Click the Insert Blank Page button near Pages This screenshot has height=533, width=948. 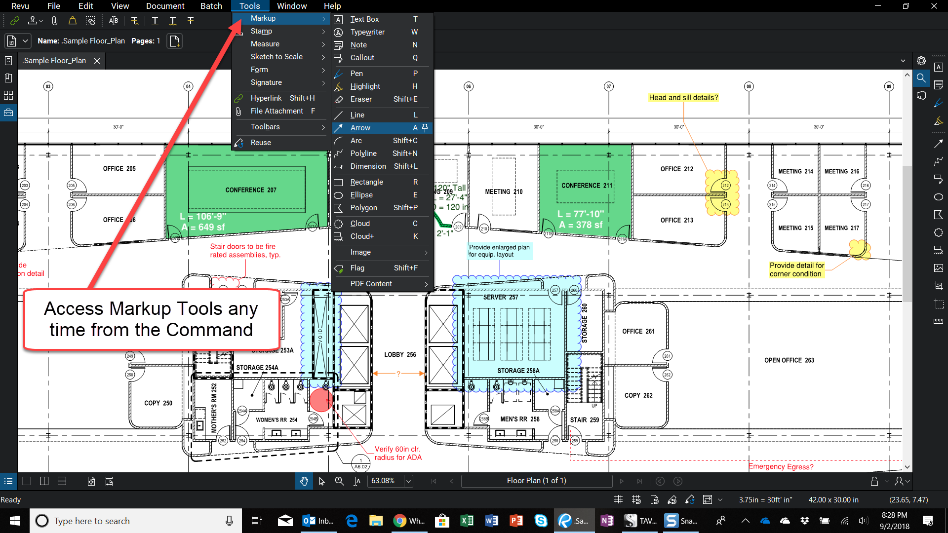pos(174,41)
